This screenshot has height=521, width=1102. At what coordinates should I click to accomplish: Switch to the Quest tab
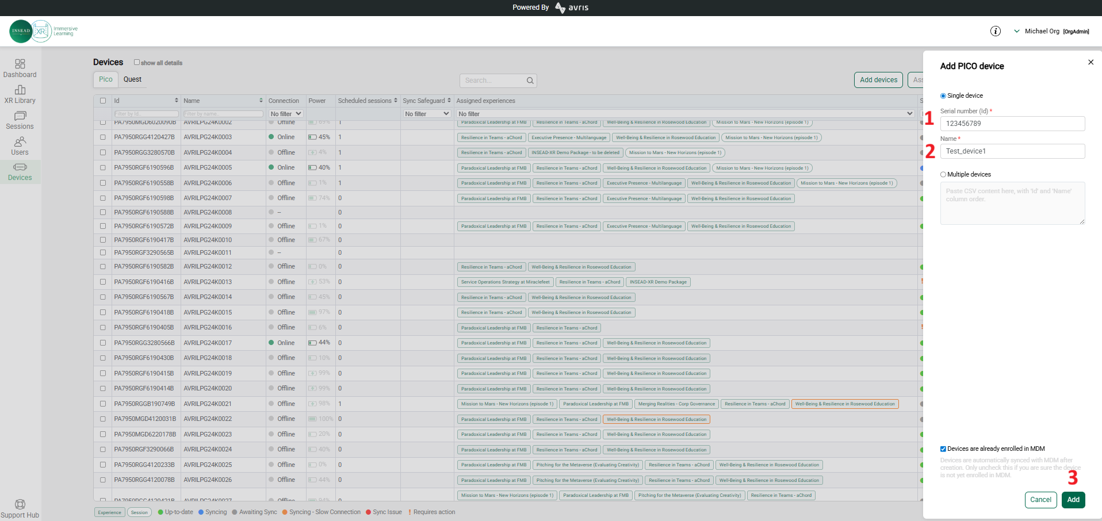coord(132,79)
